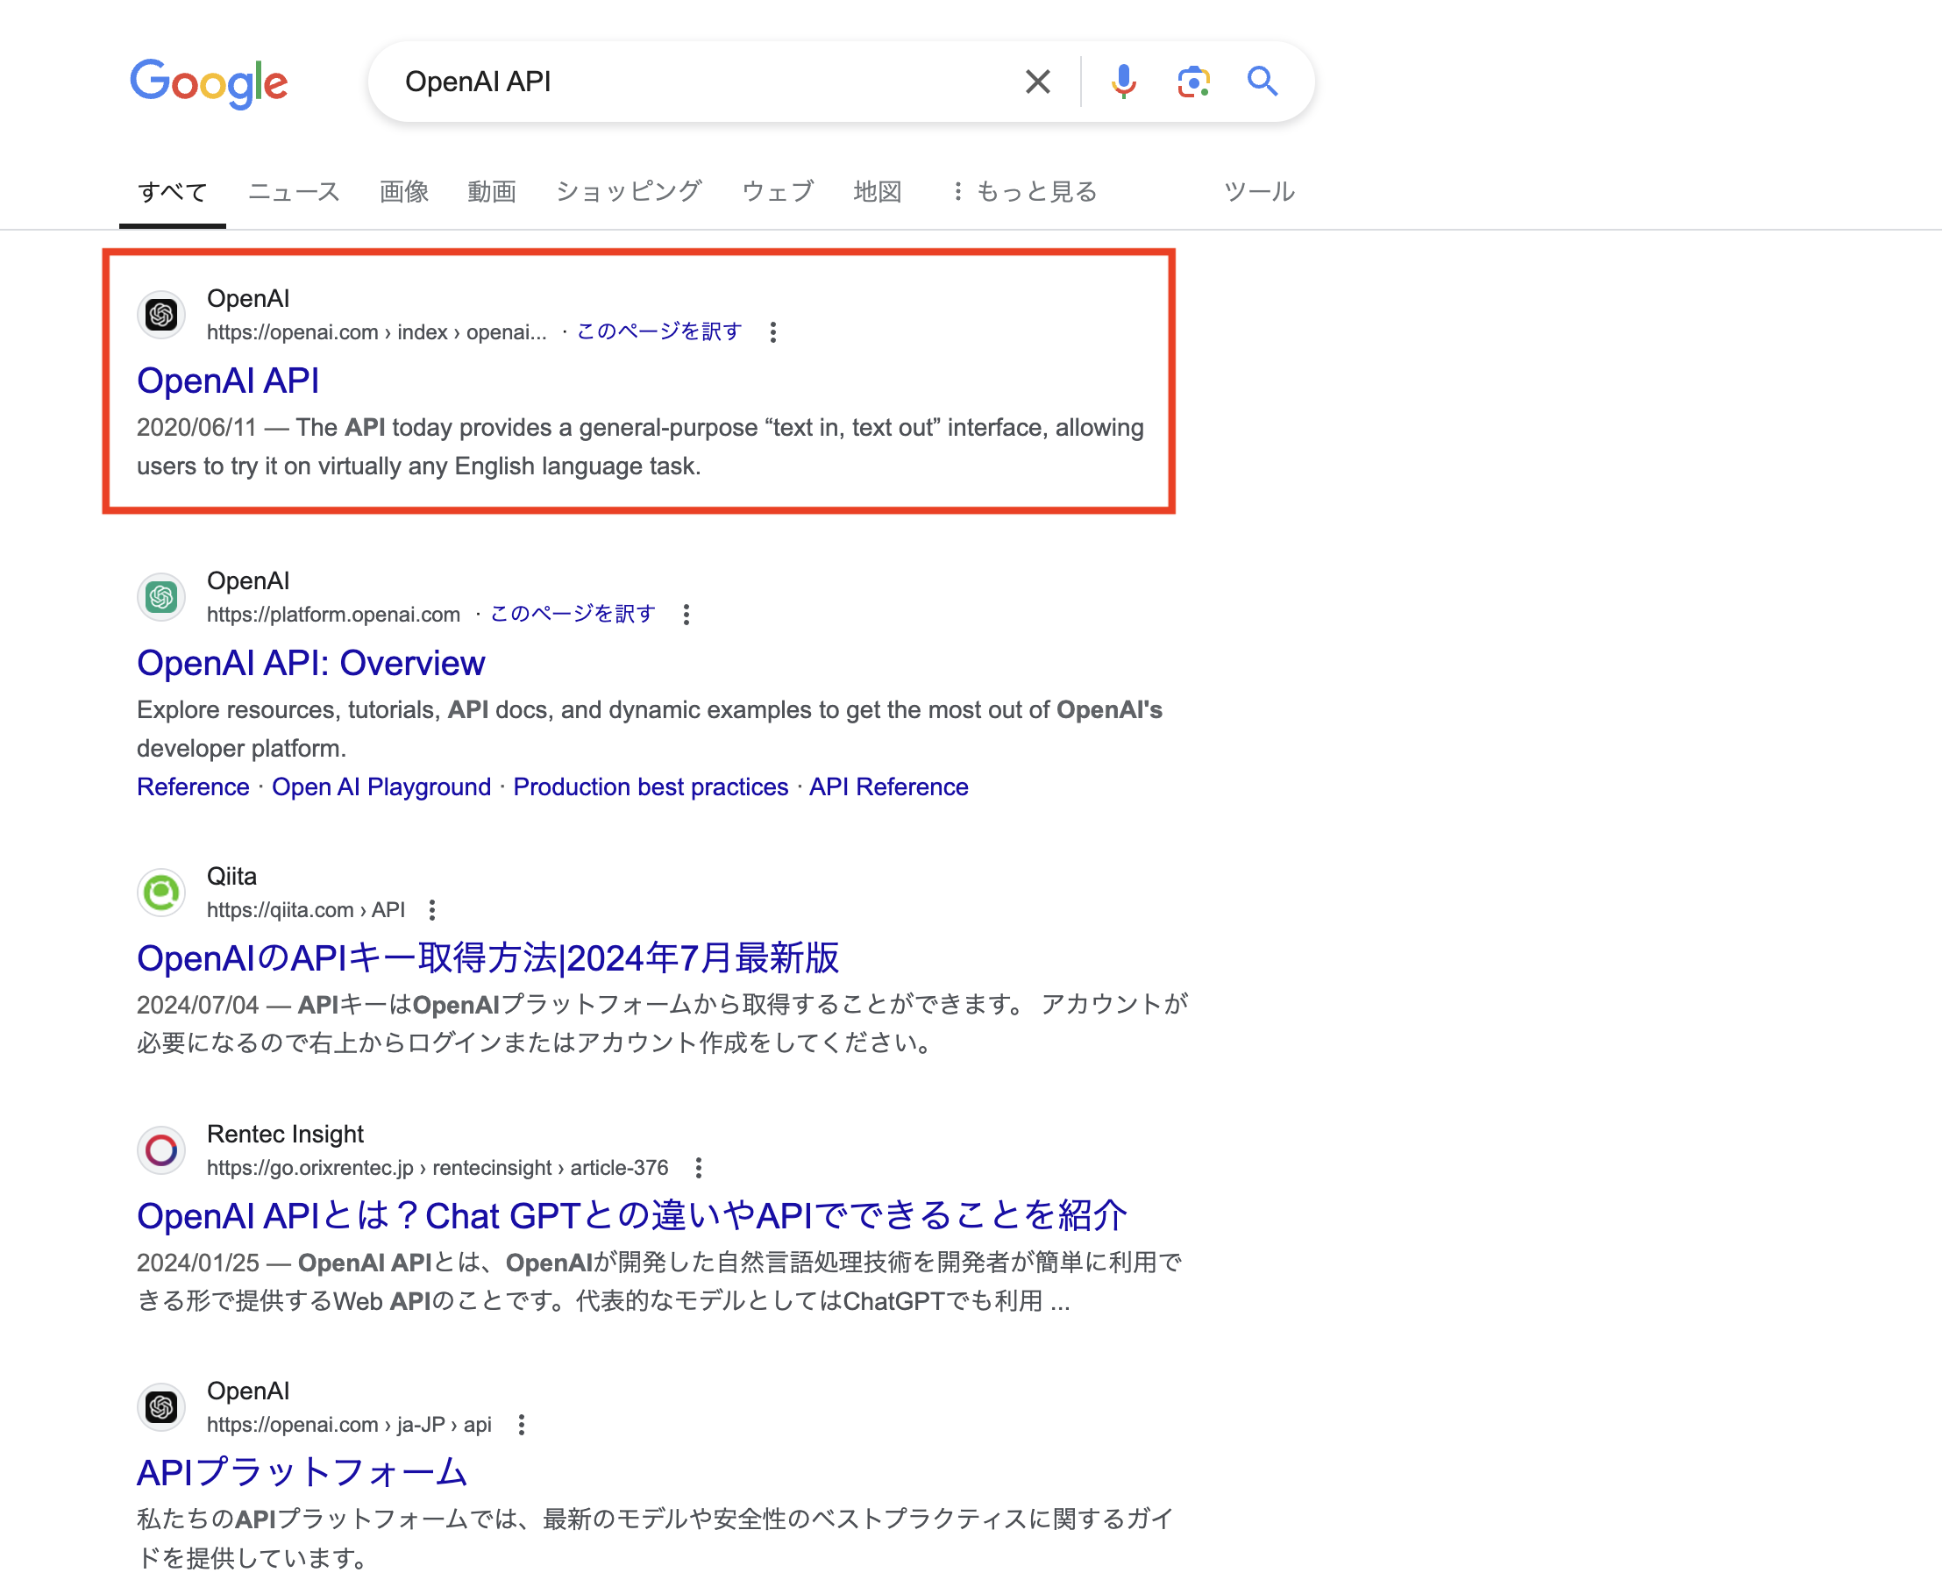Open the three-dot menu on the Qiita result
Screen dimensions: 1942x1594
tap(430, 909)
